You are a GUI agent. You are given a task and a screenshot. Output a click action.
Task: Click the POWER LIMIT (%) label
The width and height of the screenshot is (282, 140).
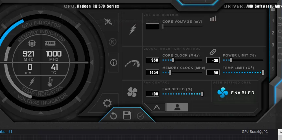click(x=239, y=56)
